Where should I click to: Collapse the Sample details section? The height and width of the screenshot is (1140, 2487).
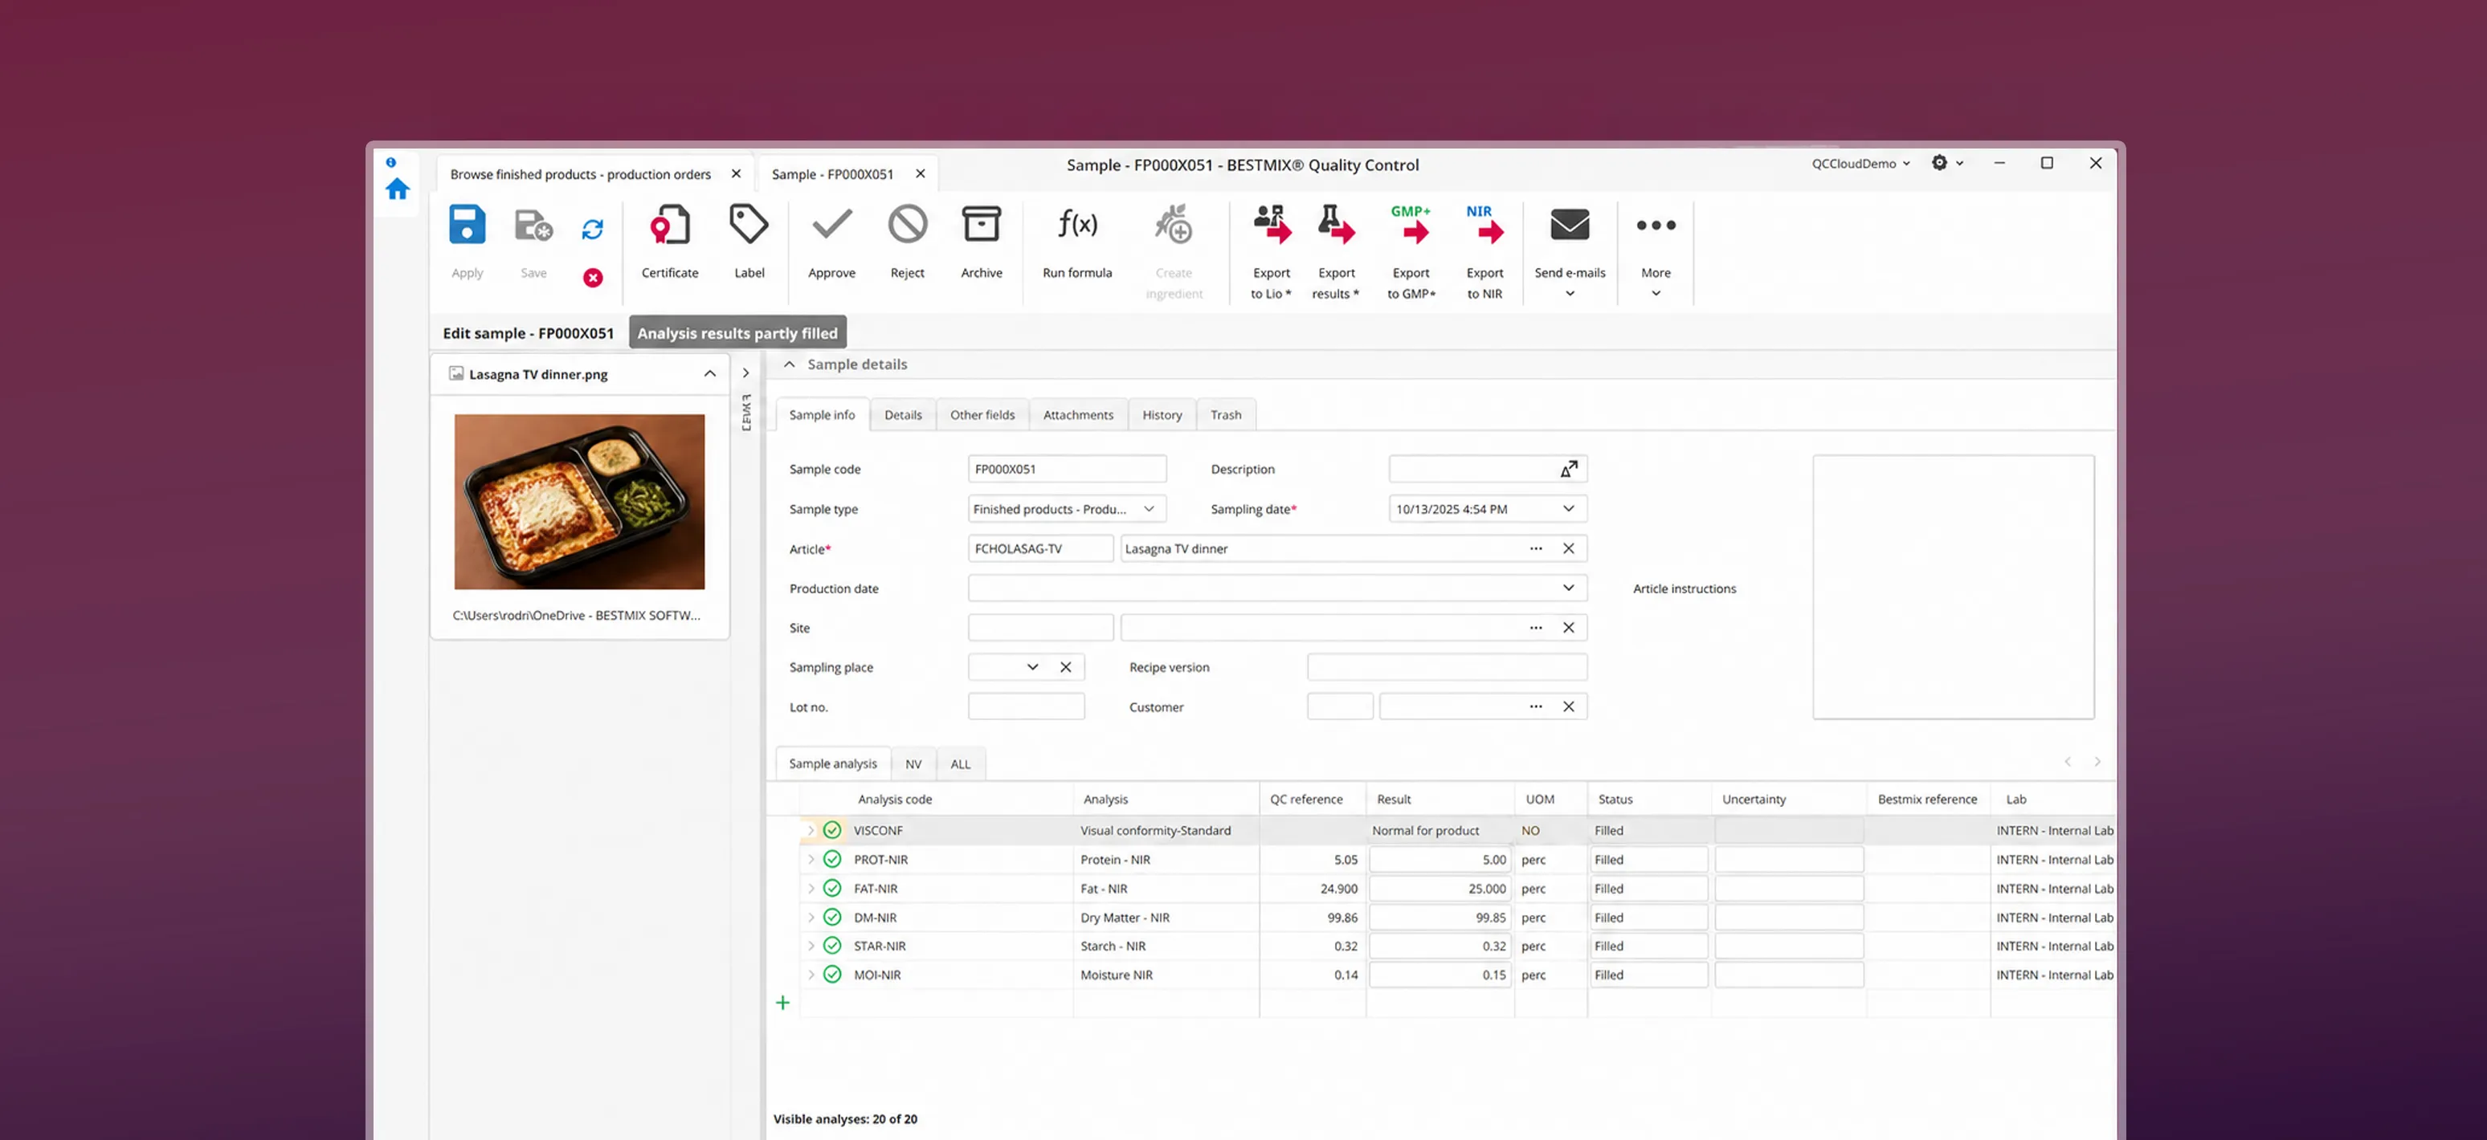(789, 364)
